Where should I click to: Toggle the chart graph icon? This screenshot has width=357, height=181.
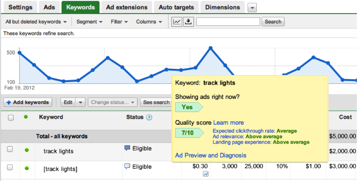click(x=177, y=22)
